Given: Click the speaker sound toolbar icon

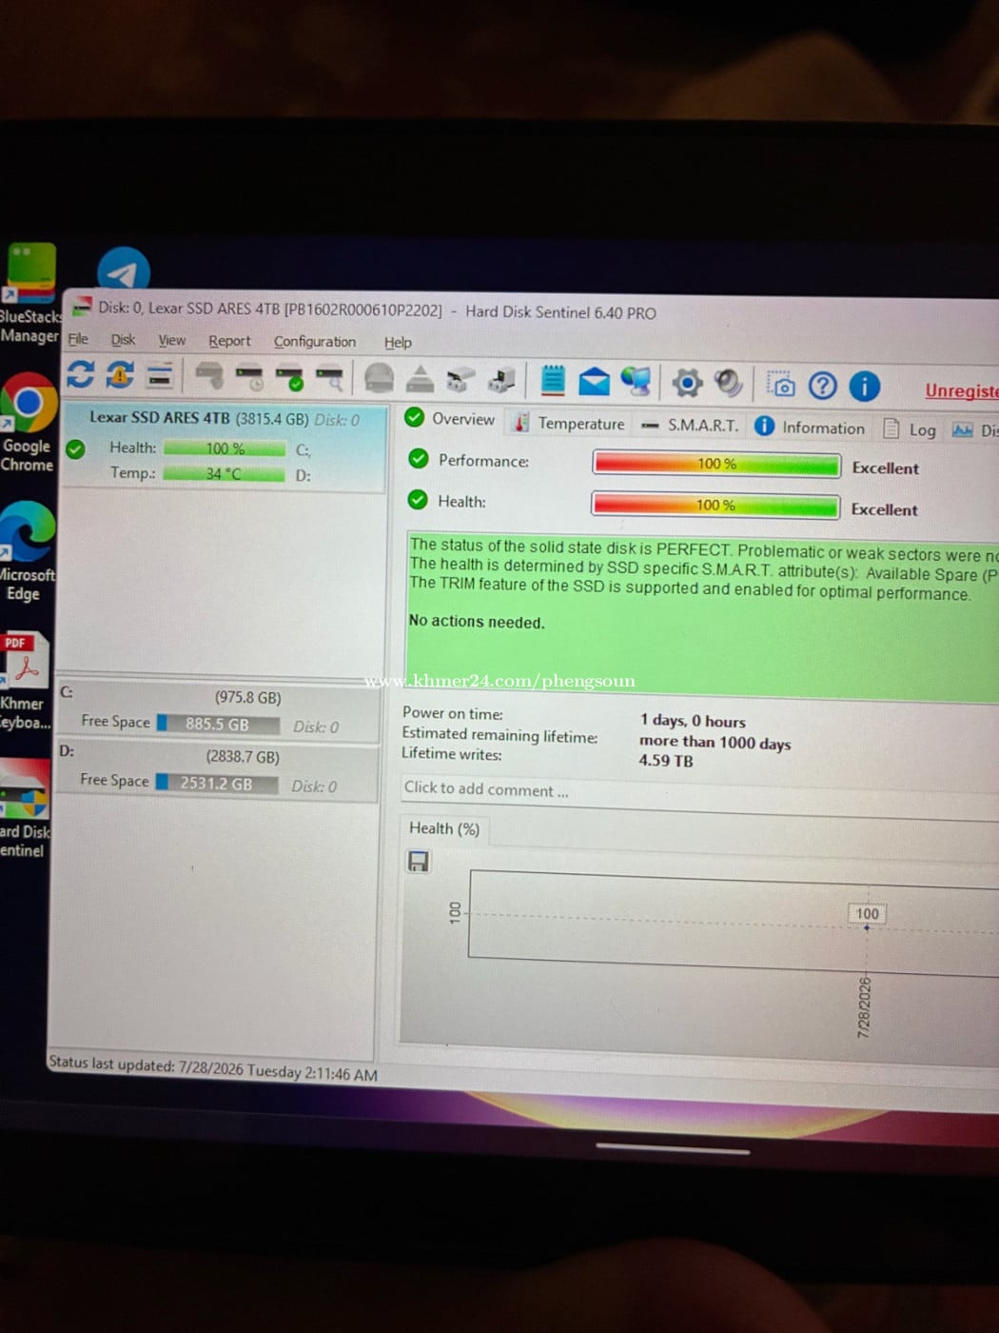Looking at the screenshot, I should [728, 384].
